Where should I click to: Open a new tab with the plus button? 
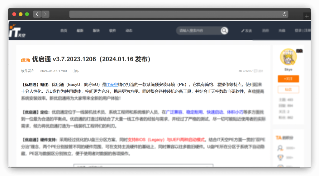click(x=307, y=16)
